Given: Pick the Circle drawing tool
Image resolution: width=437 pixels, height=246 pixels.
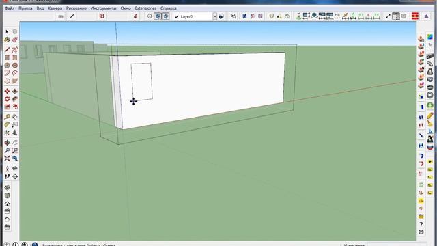Looking at the screenshot, I should coord(7,66).
